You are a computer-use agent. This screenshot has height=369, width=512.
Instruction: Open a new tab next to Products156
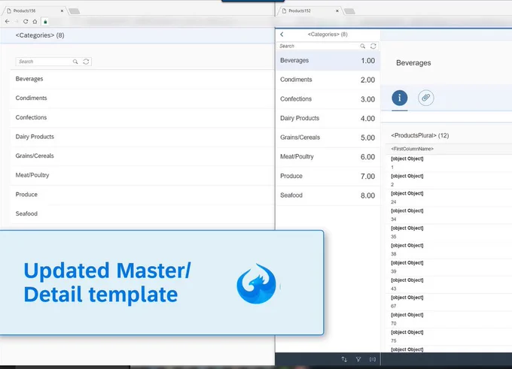coord(75,11)
